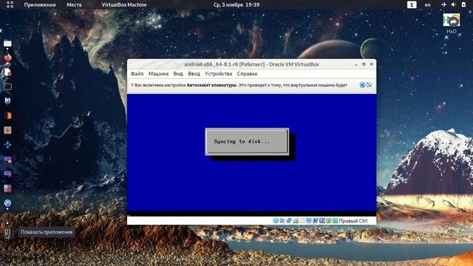
Task: Launch Firefox from the dock
Action: pos(7,58)
